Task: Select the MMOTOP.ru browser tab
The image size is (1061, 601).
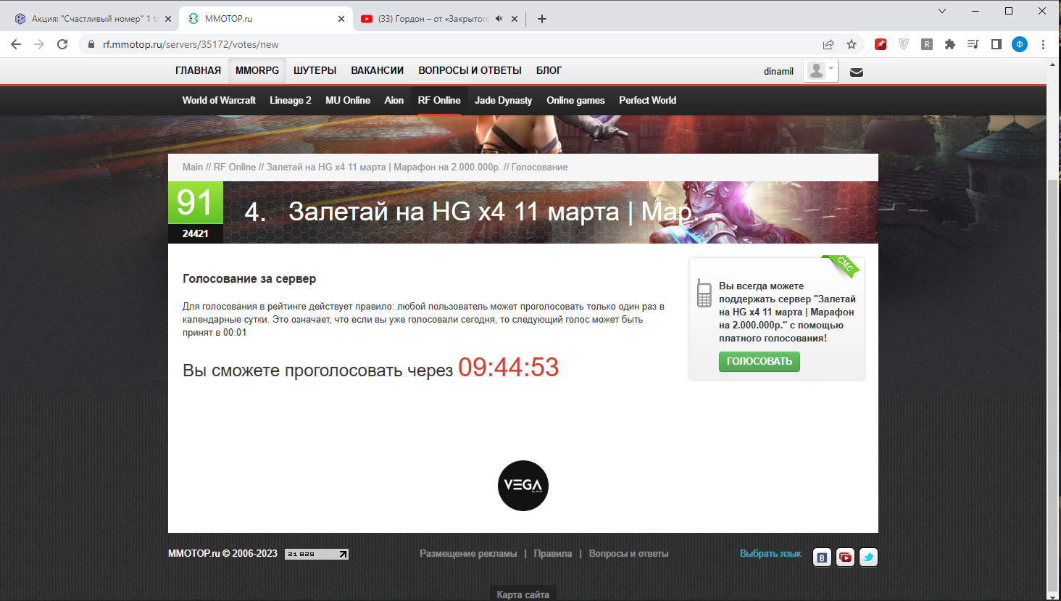Action: pyautogui.click(x=266, y=19)
